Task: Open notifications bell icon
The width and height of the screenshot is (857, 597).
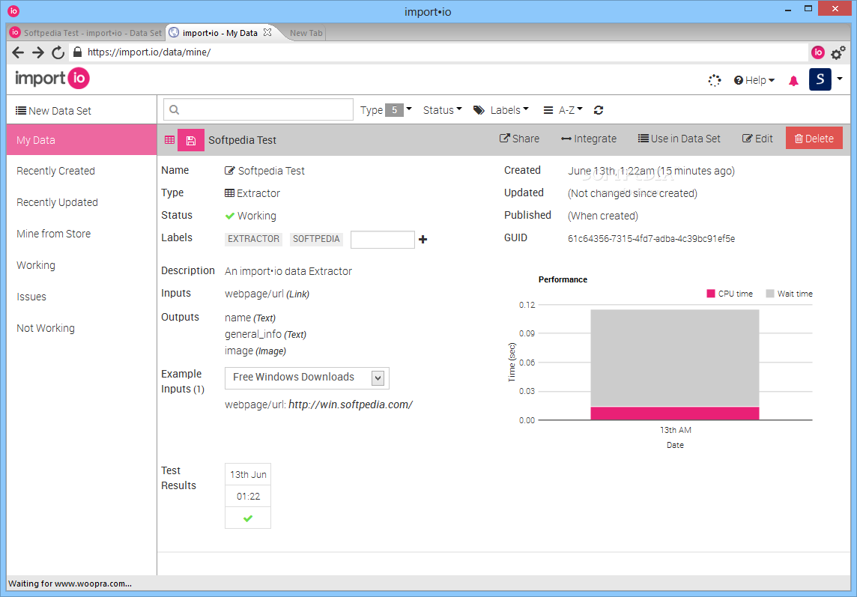Action: click(793, 81)
